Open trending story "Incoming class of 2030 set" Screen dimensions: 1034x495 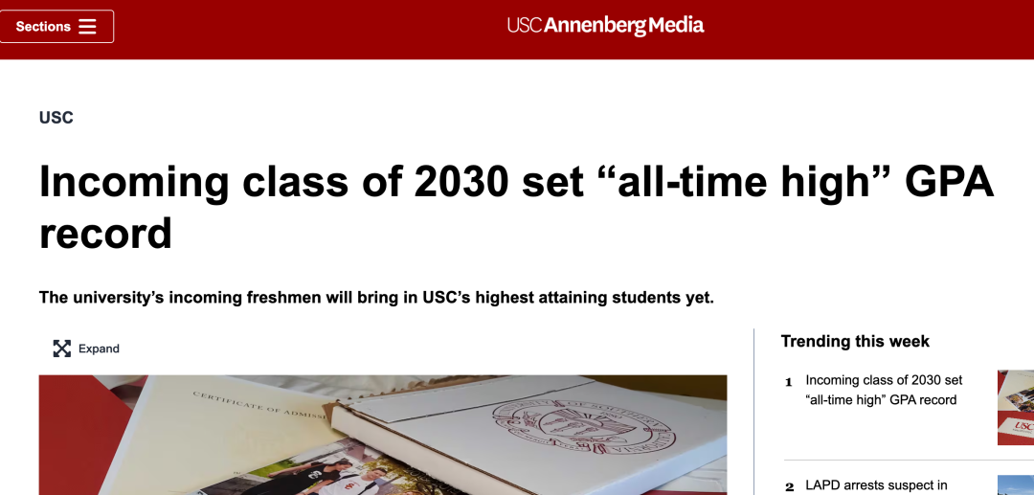(883, 390)
